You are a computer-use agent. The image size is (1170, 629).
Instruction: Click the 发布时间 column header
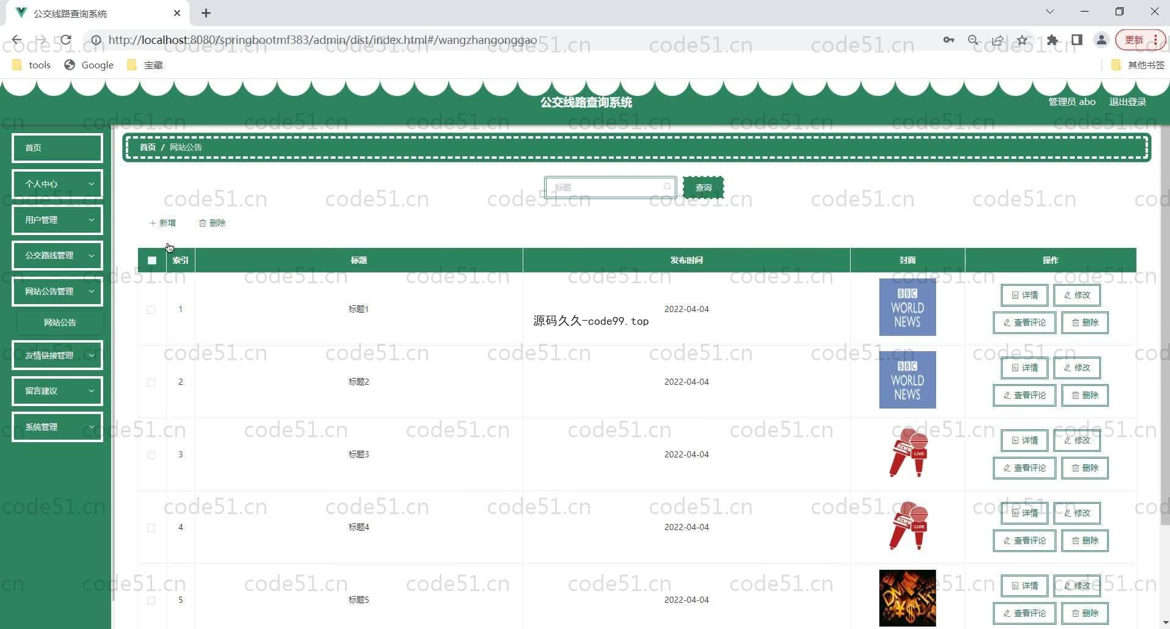686,260
